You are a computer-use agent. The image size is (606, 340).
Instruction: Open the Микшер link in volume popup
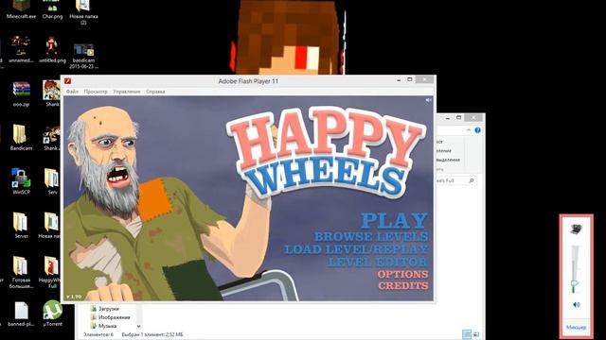[576, 328]
